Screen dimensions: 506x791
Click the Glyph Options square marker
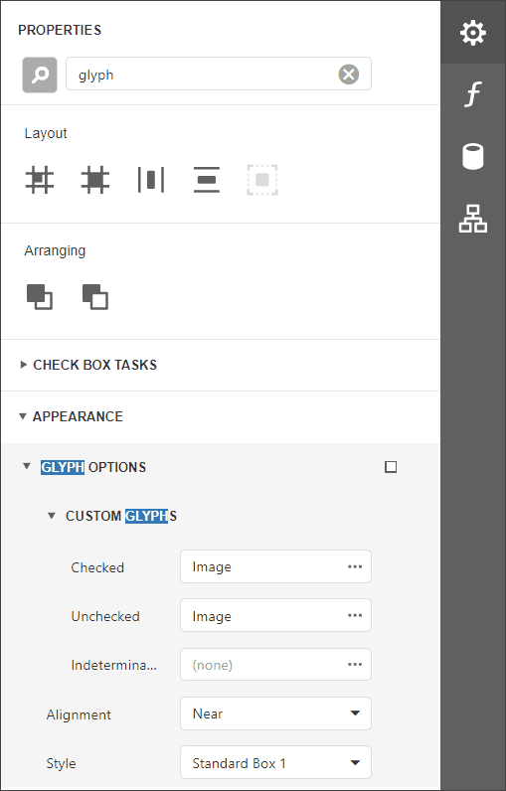click(391, 467)
